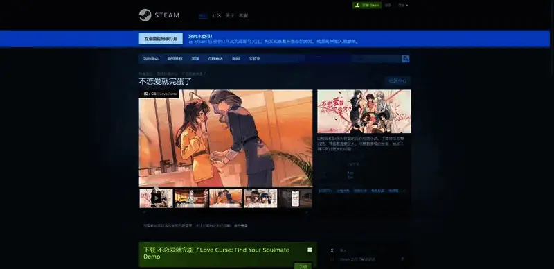This screenshot has width=554, height=269.
Task: Go to the 关于 about page
Action: 230,15
